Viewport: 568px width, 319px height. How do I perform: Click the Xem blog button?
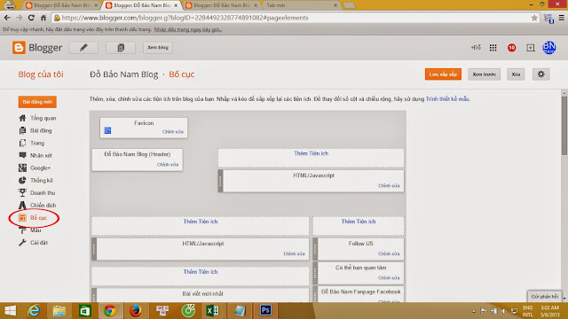click(158, 47)
